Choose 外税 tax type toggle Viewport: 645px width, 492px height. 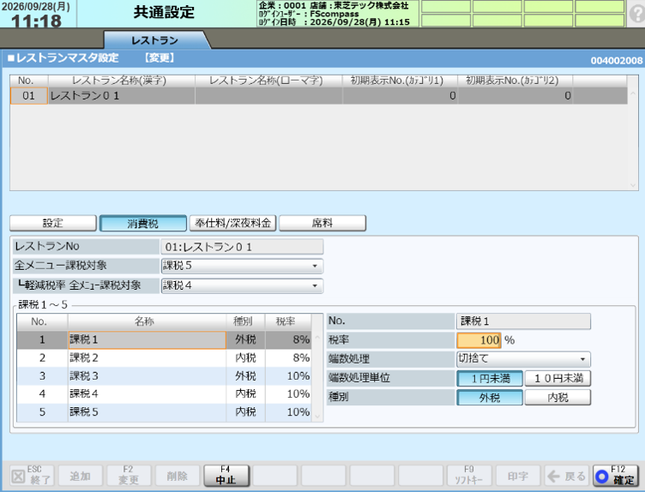(490, 398)
